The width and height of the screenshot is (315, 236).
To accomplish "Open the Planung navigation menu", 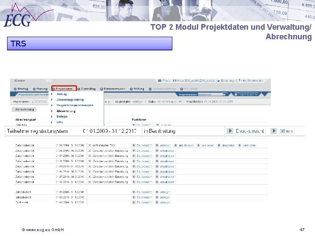I will pos(40,89).
